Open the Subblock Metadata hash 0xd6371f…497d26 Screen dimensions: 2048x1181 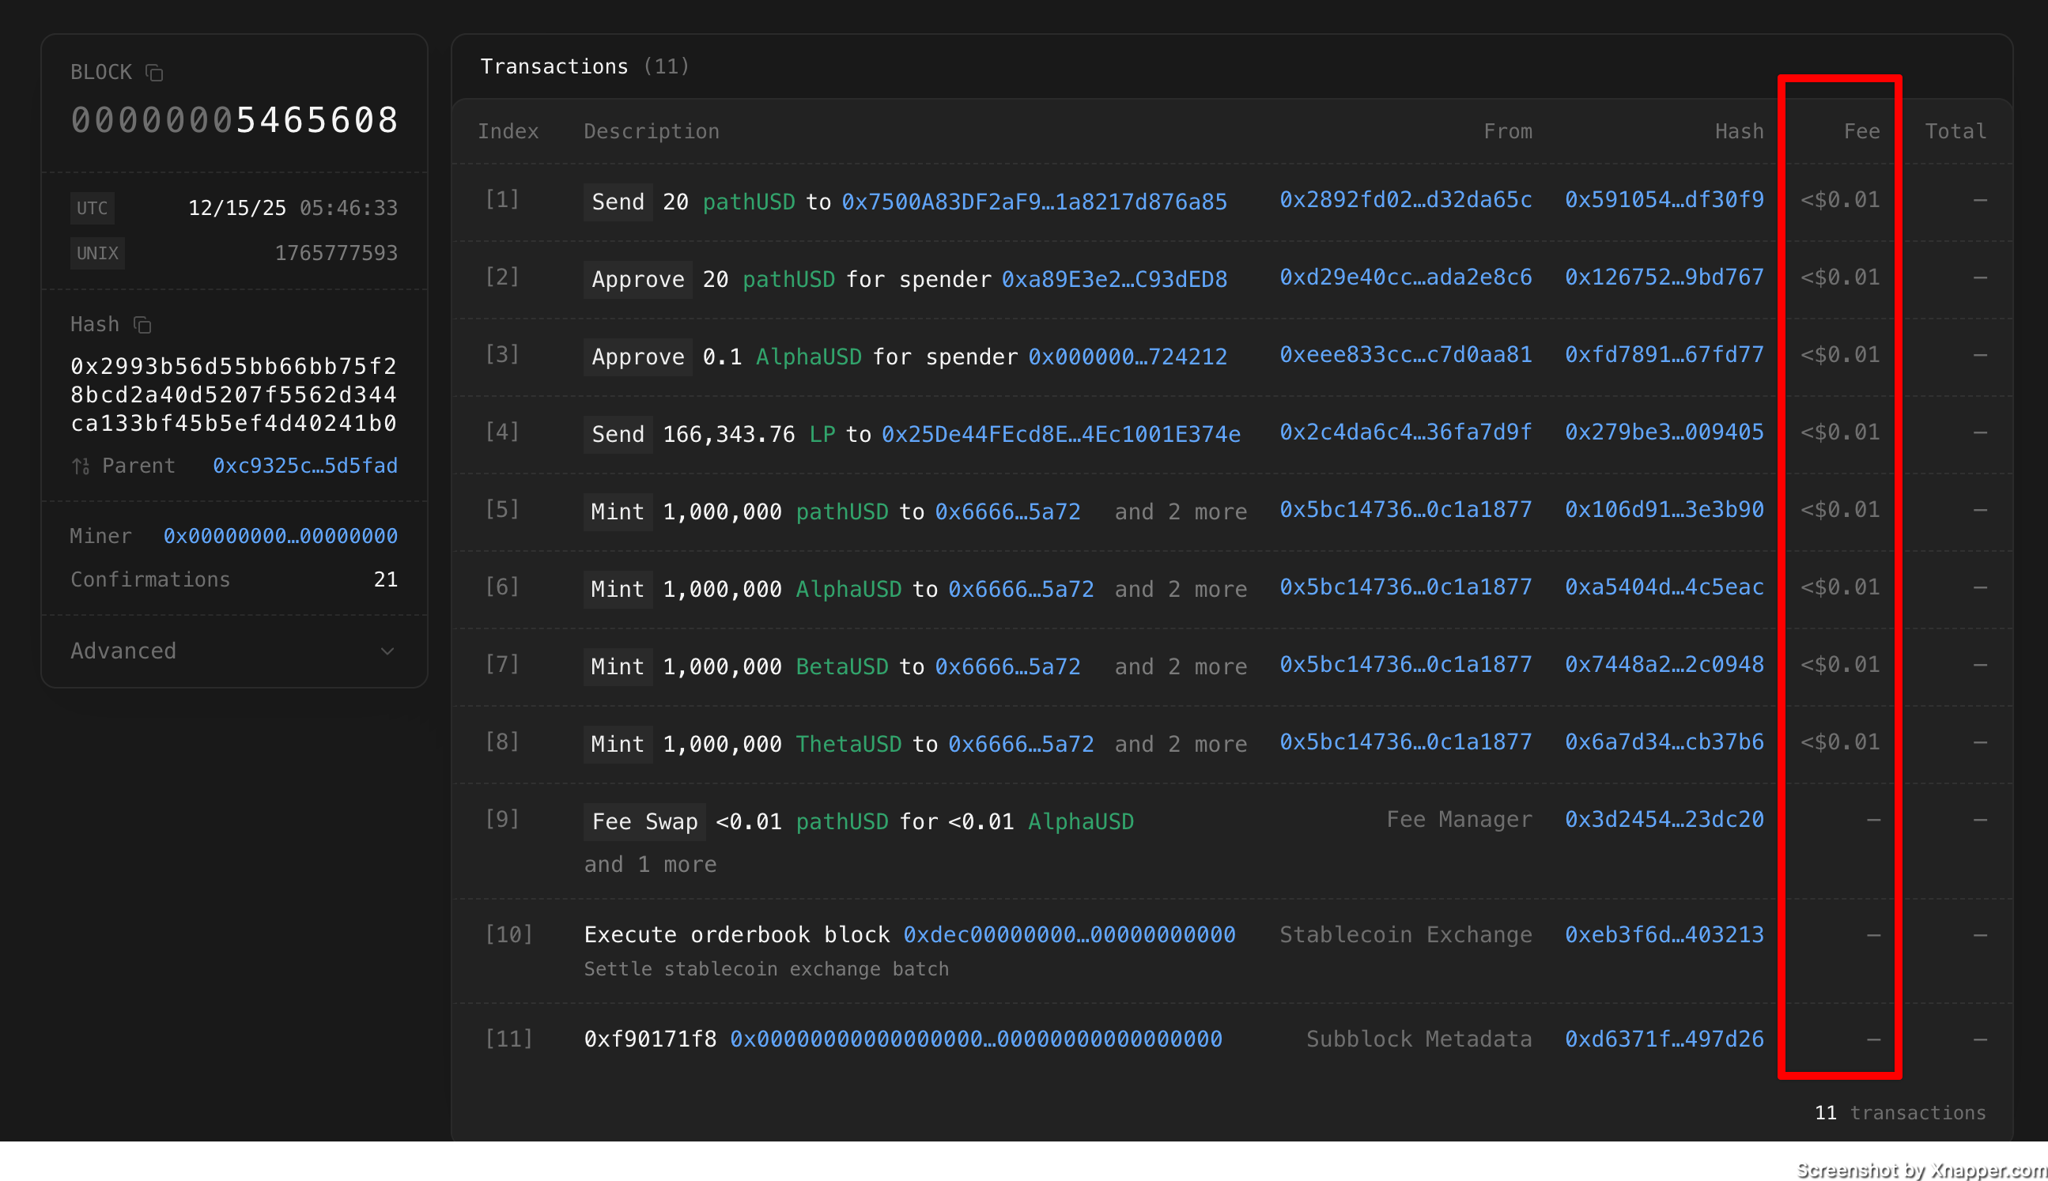(1664, 1039)
